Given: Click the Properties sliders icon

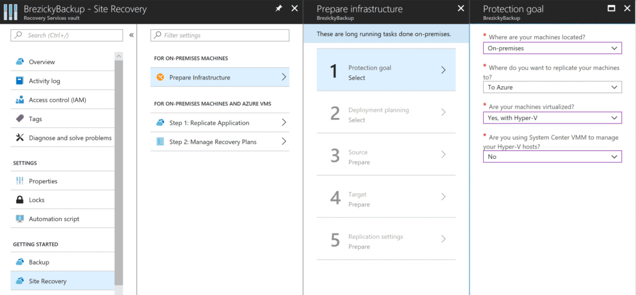Looking at the screenshot, I should coord(19,181).
